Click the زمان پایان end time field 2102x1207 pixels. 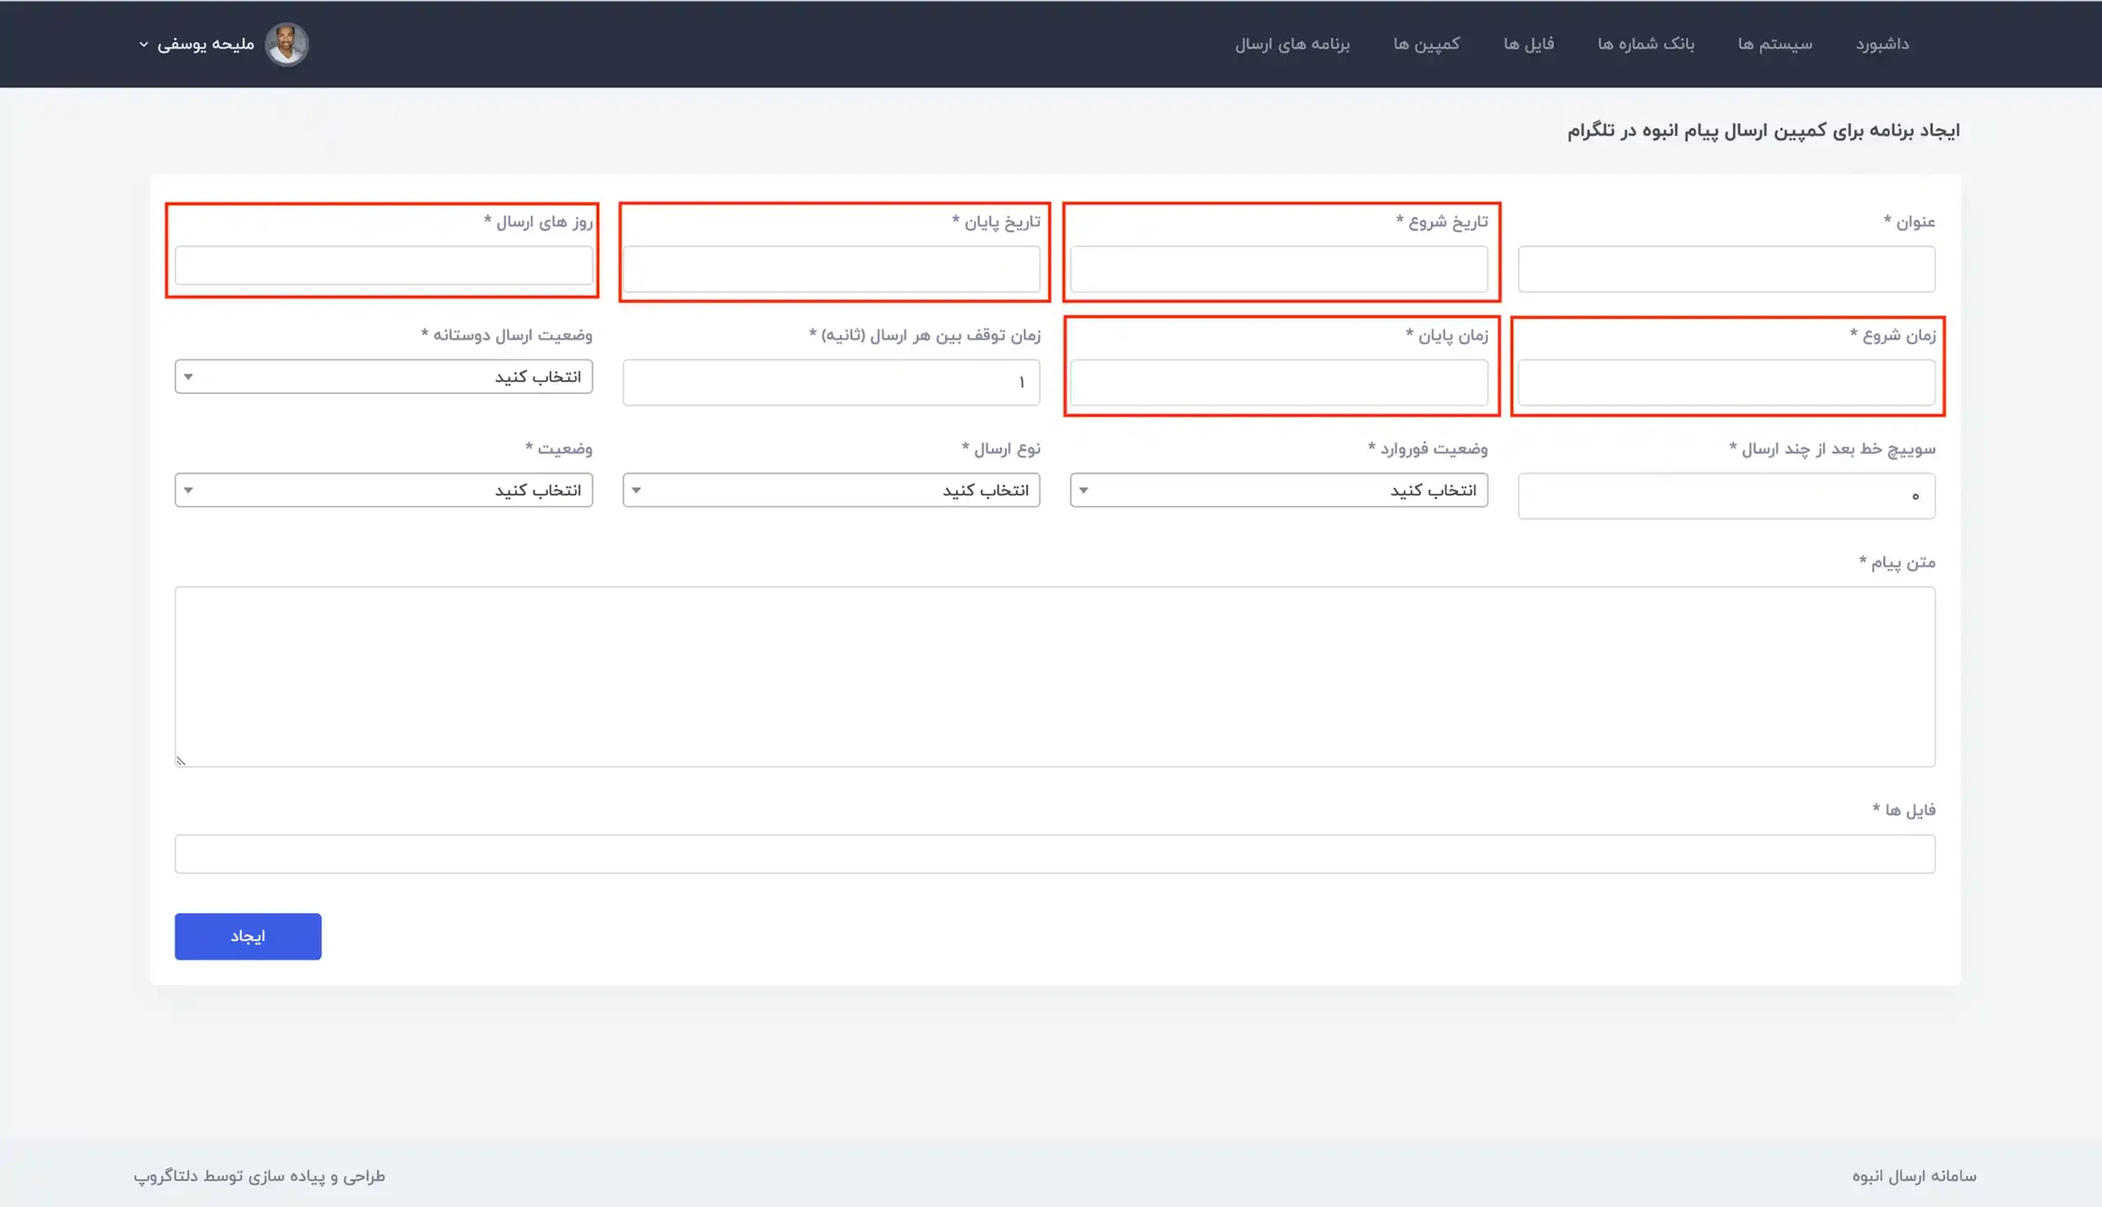point(1278,382)
